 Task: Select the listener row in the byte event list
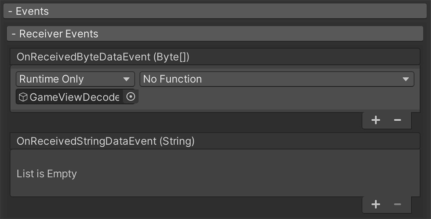tap(215, 88)
